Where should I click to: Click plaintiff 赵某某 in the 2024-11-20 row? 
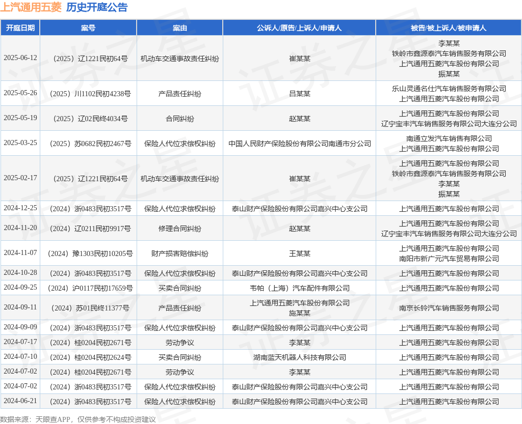pyautogui.click(x=300, y=229)
